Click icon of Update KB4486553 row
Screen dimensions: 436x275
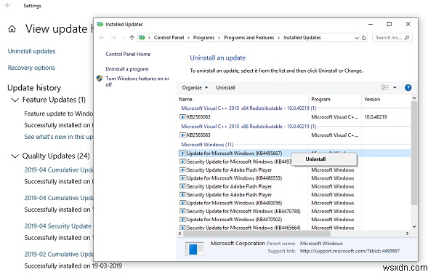182,178
